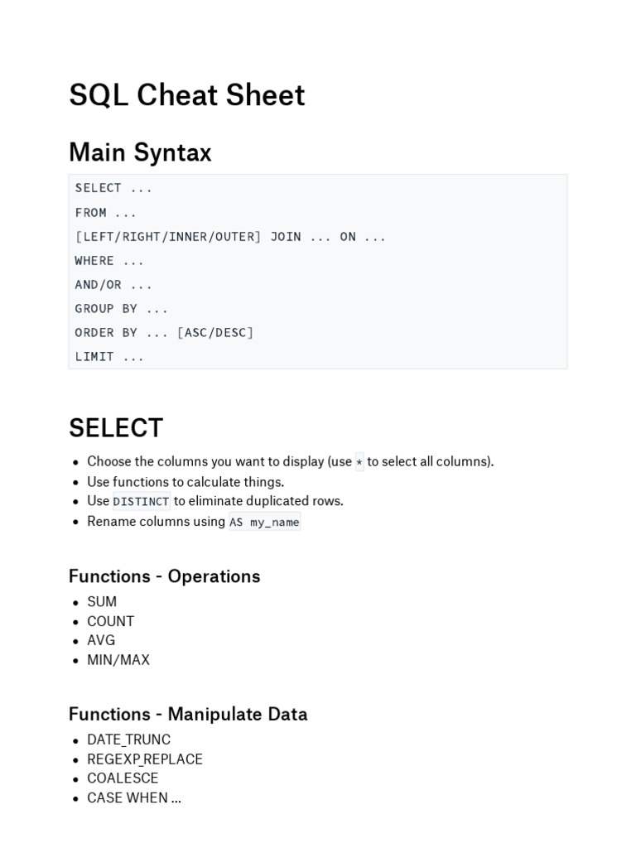Click the GROUP BY ... code line
Screen dimensions: 636x848
121,309
